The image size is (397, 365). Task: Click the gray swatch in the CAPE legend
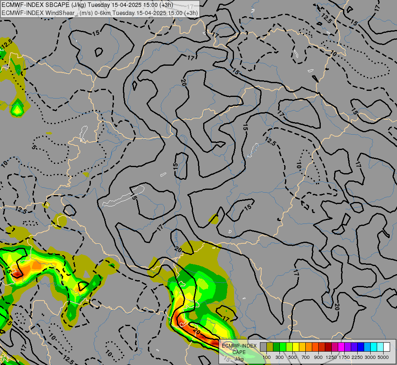pyautogui.click(x=263, y=347)
